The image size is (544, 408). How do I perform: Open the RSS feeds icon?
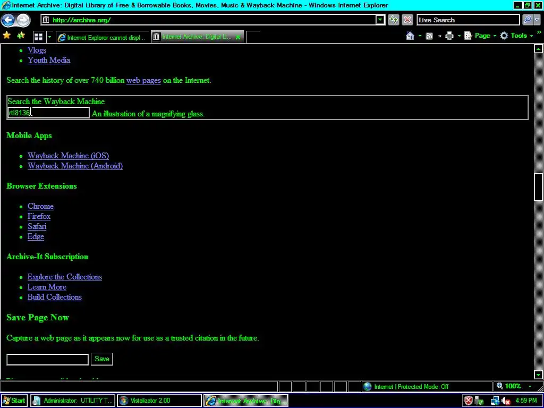[x=429, y=36]
